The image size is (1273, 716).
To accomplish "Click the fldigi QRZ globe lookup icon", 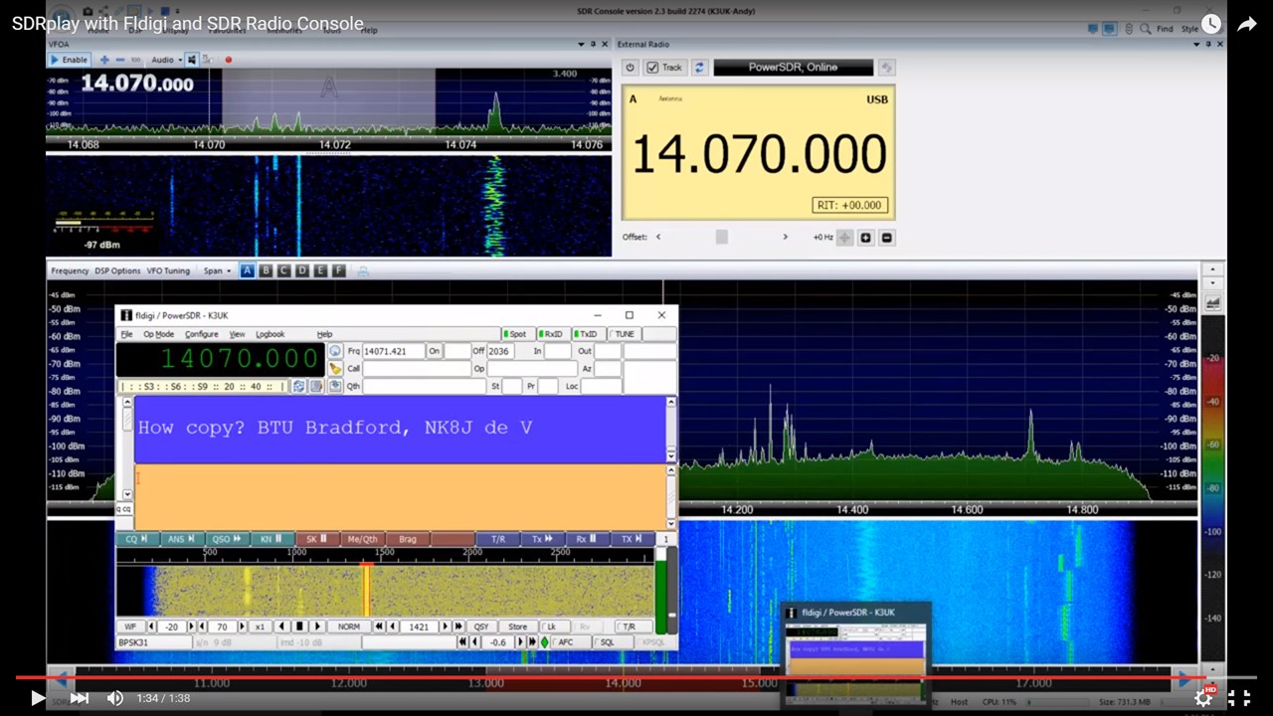I will 335,351.
